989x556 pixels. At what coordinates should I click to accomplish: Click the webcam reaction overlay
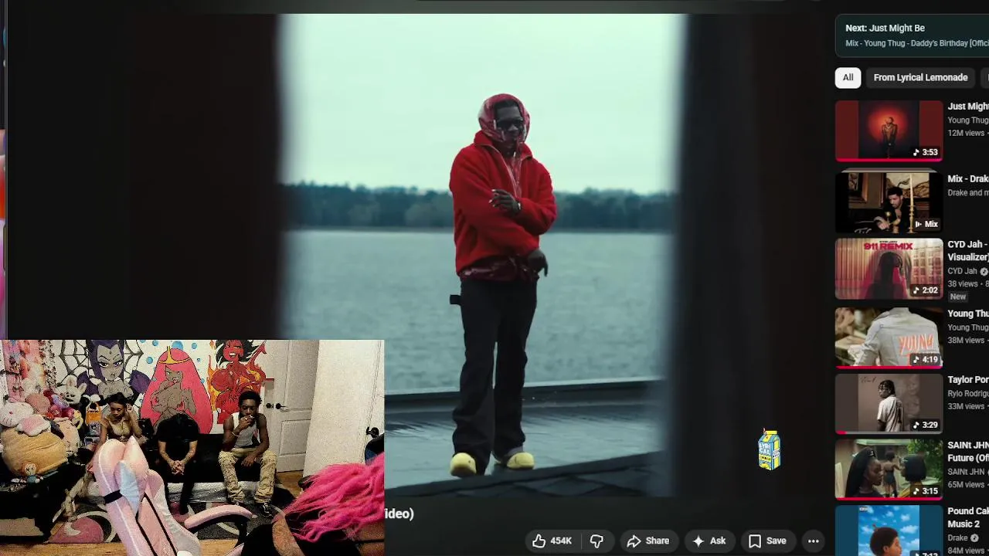tap(192, 448)
